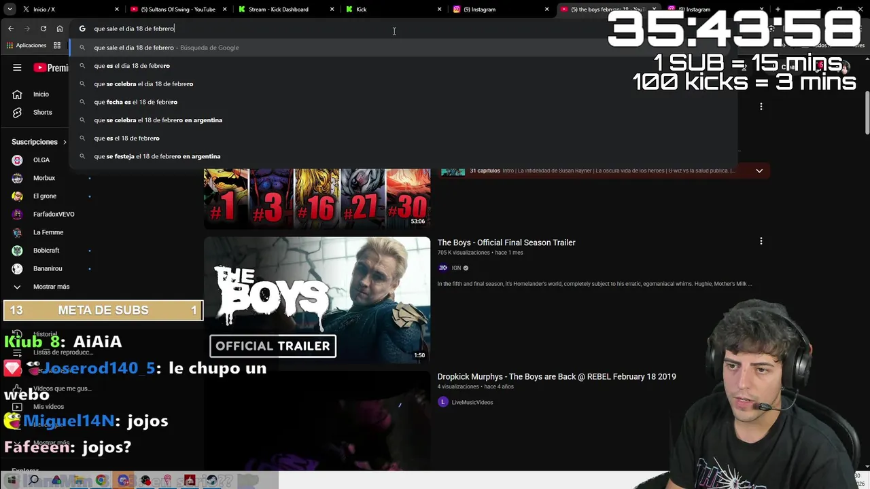Screen dimensions: 870x489
Task: Open Shorts in YouTube sidebar
Action: pos(42,112)
